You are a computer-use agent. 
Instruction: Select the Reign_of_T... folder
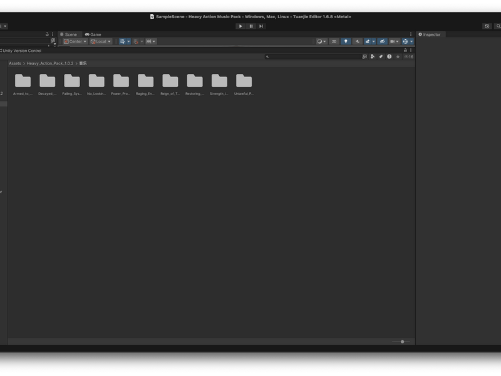click(170, 84)
